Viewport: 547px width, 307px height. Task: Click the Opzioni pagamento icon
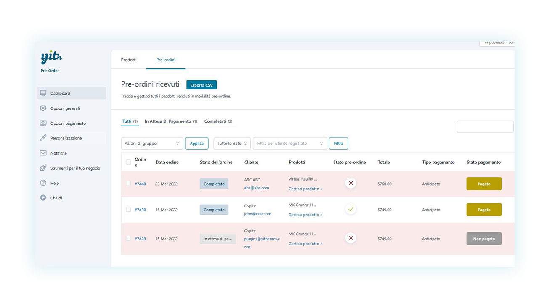tap(43, 123)
